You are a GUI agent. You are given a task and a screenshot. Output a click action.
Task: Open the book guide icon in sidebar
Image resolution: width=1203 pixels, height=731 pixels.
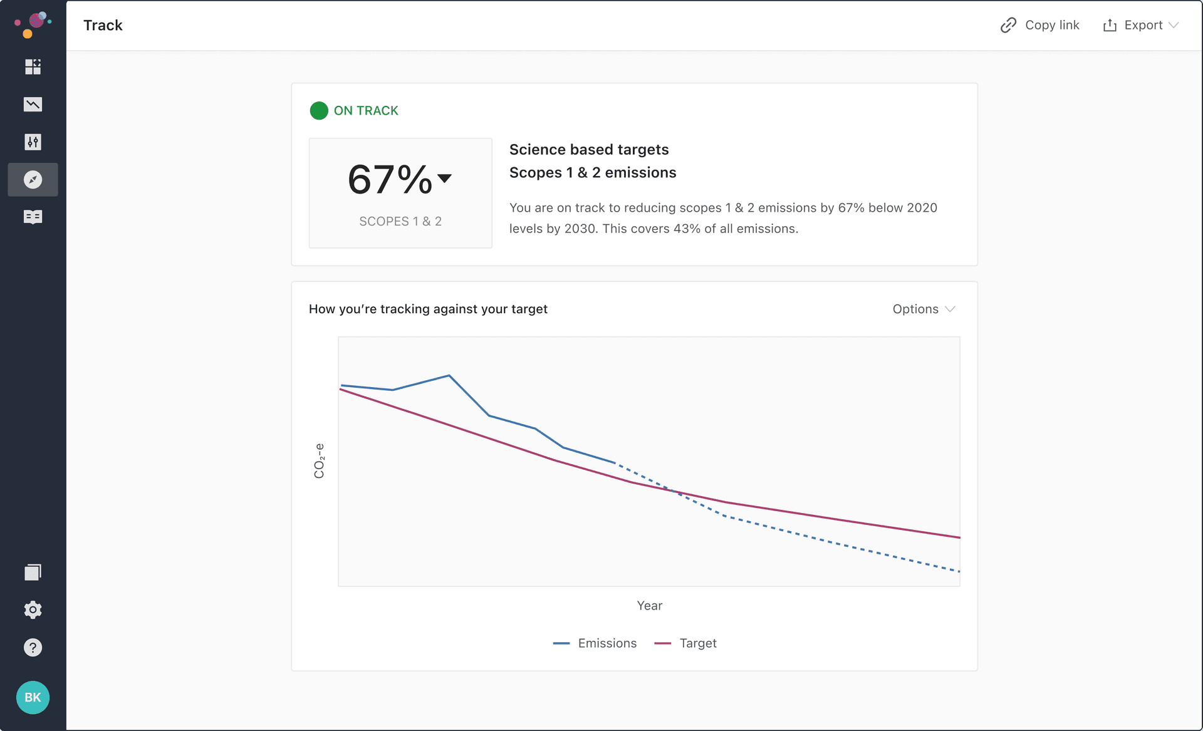[33, 217]
